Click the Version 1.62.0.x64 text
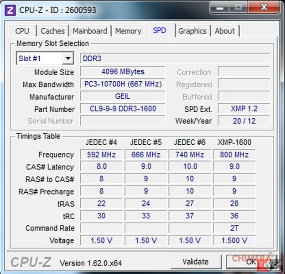Viewport: 285px width, 274px height. (x=91, y=263)
